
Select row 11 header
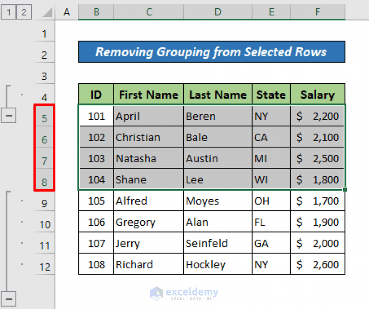click(44, 243)
